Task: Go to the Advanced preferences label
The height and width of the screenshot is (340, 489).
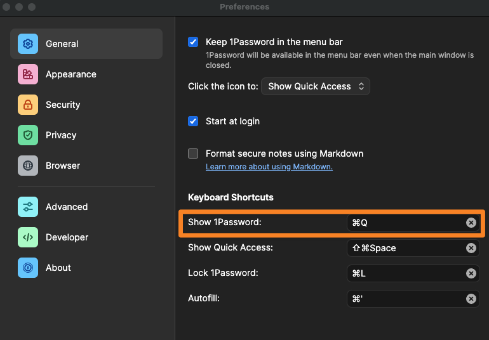Action: 67,207
